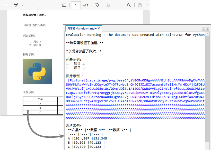Screen dimensions: 211x150
Task: Expand the highlighter options dropdown arrow
Action: click(x=22, y=5)
